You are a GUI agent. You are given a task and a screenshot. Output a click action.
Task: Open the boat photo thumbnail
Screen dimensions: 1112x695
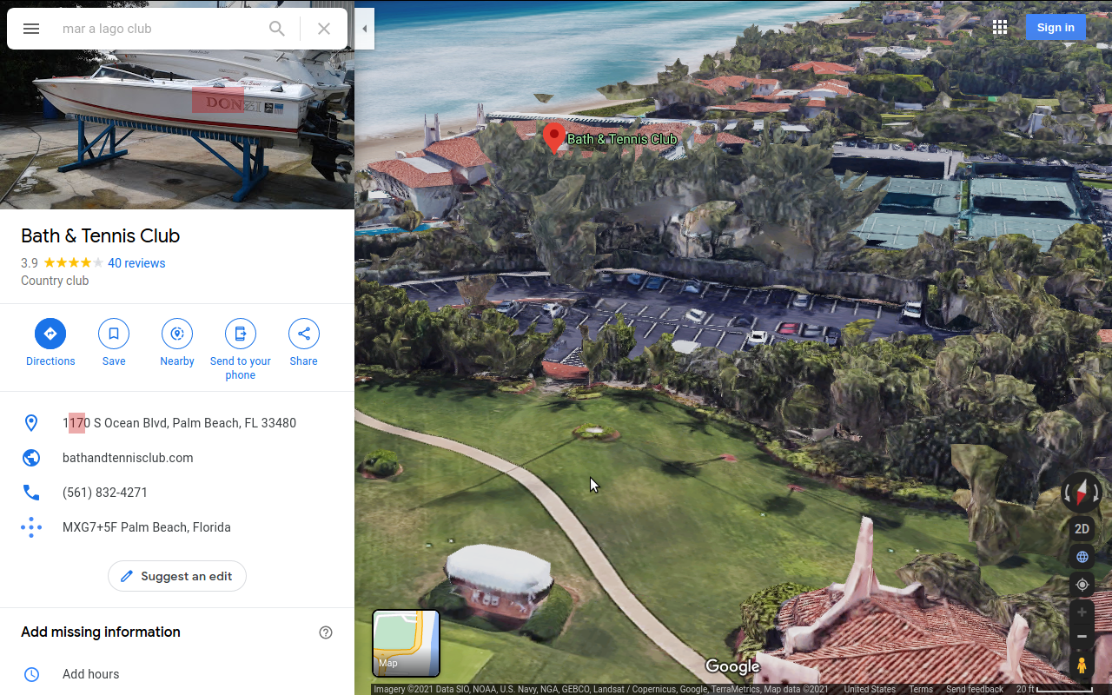[177, 104]
